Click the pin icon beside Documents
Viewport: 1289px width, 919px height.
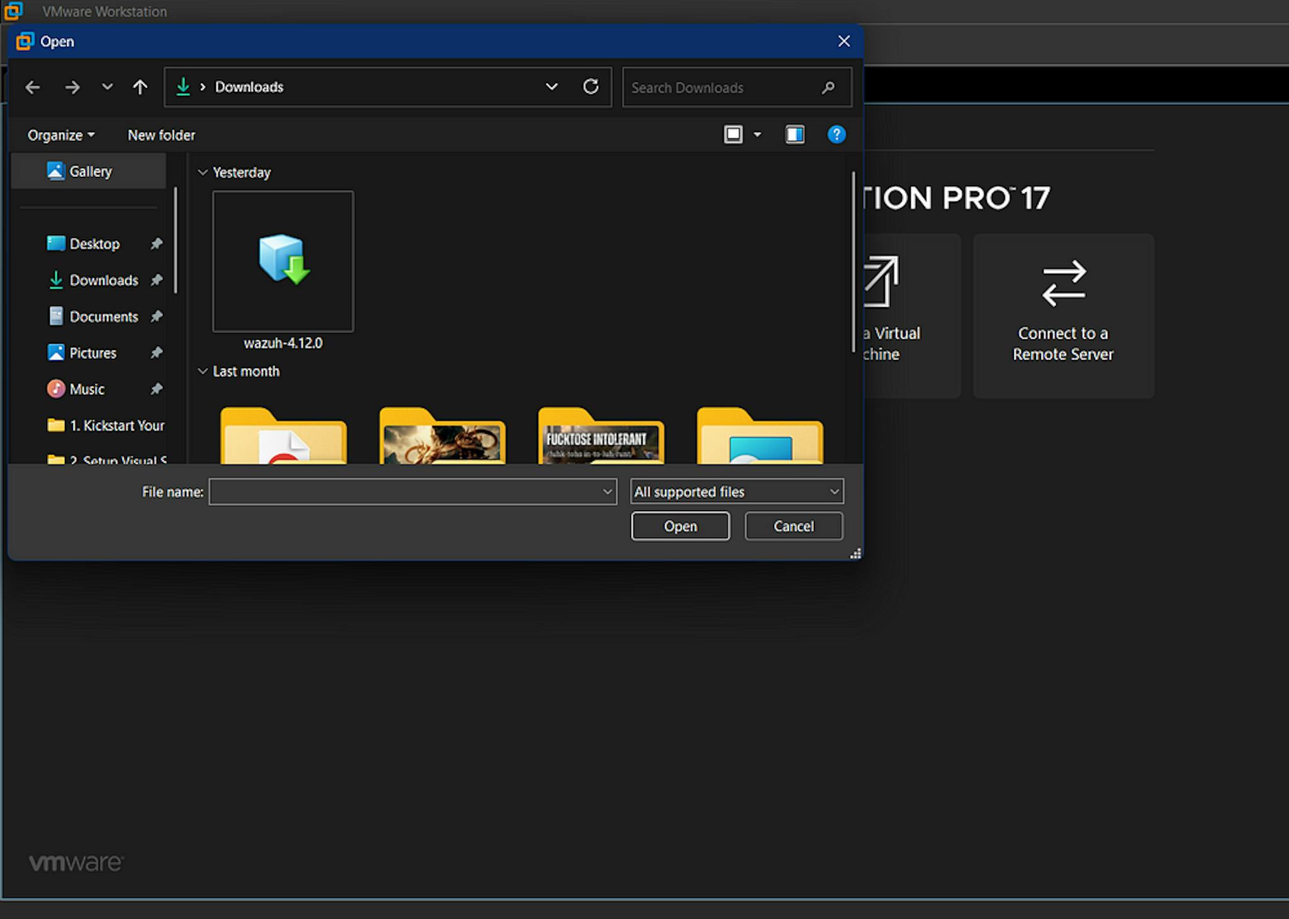click(156, 317)
